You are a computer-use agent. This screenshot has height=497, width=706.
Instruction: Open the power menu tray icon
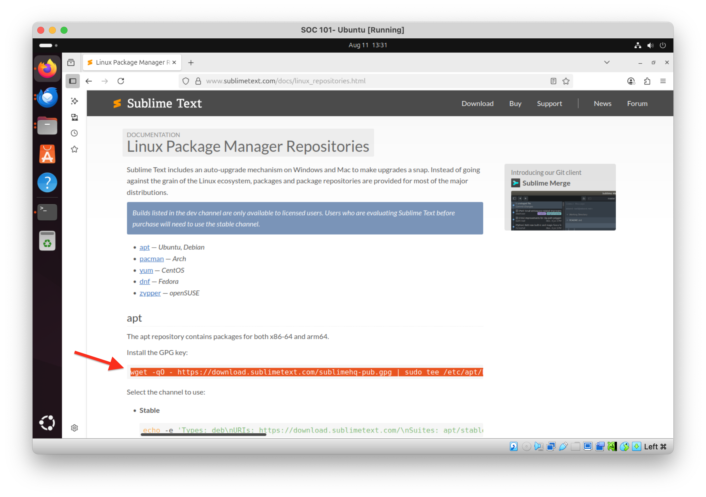pos(663,45)
